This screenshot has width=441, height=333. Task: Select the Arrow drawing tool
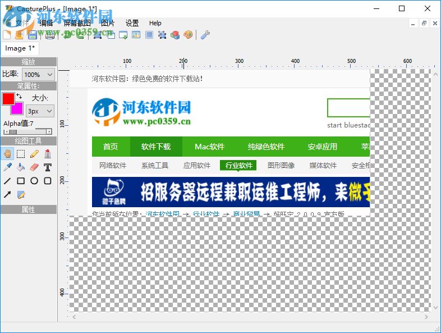click(7, 194)
